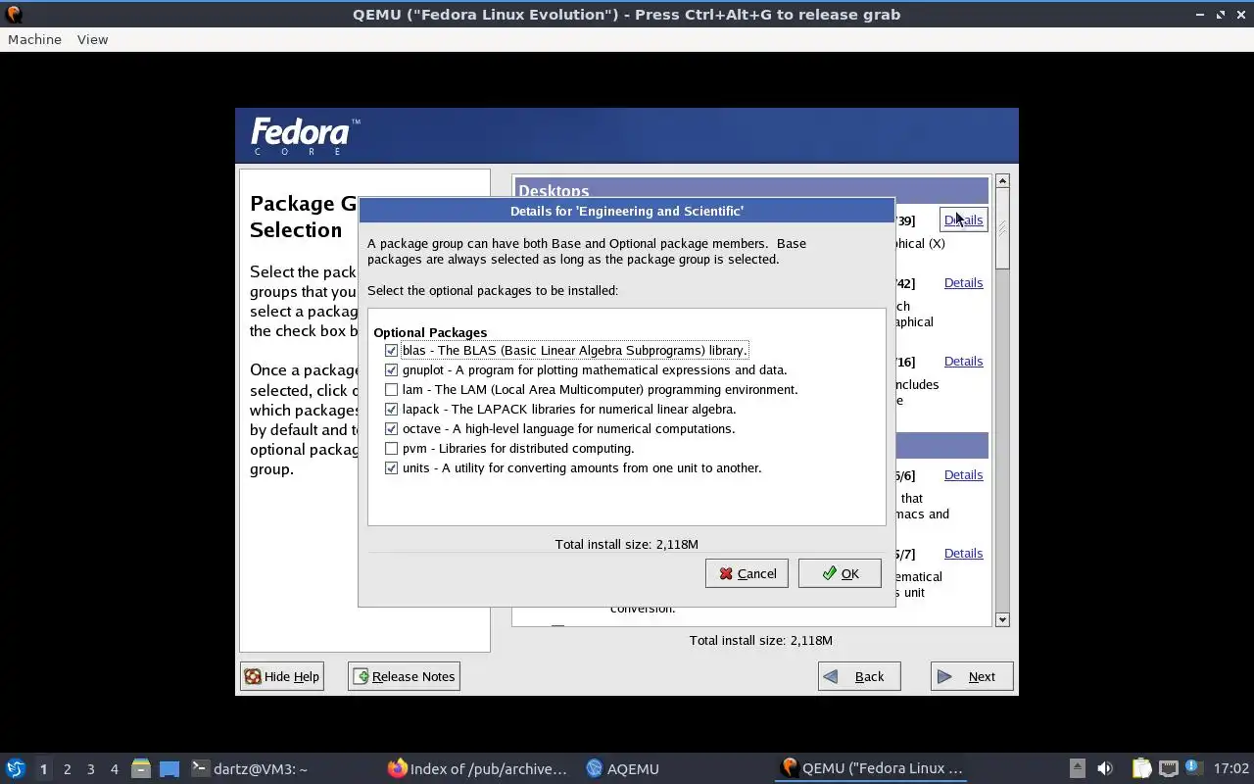
Task: Toggle the lapack package checkbox
Action: click(x=392, y=409)
